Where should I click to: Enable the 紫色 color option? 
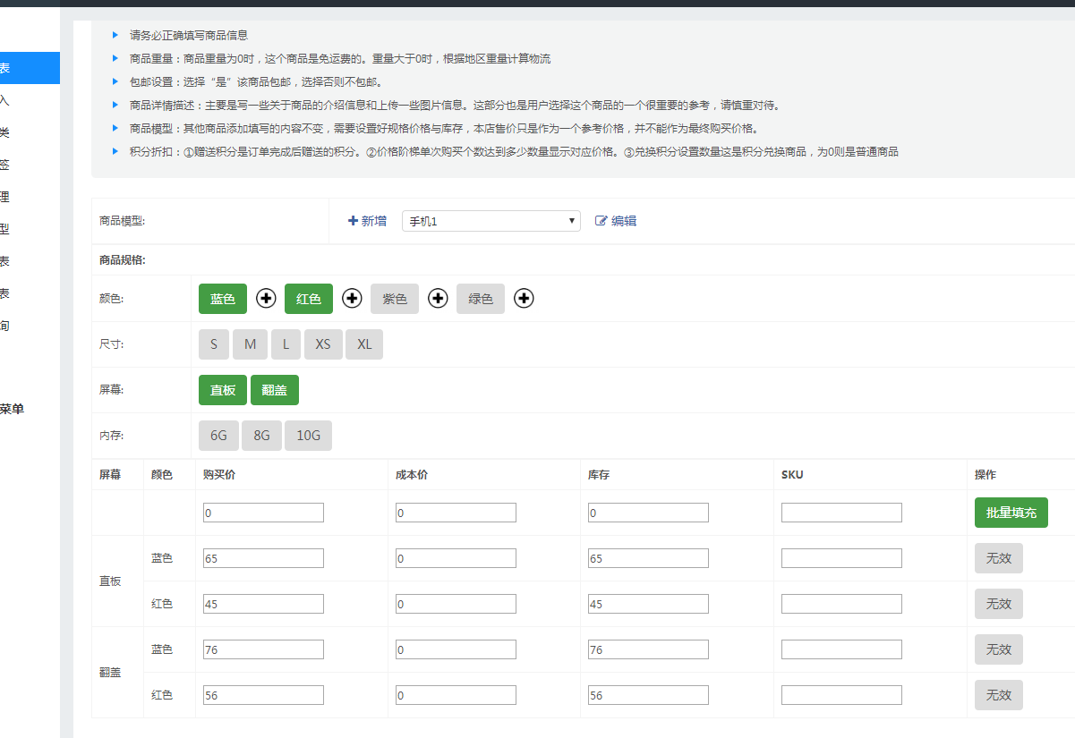(394, 299)
